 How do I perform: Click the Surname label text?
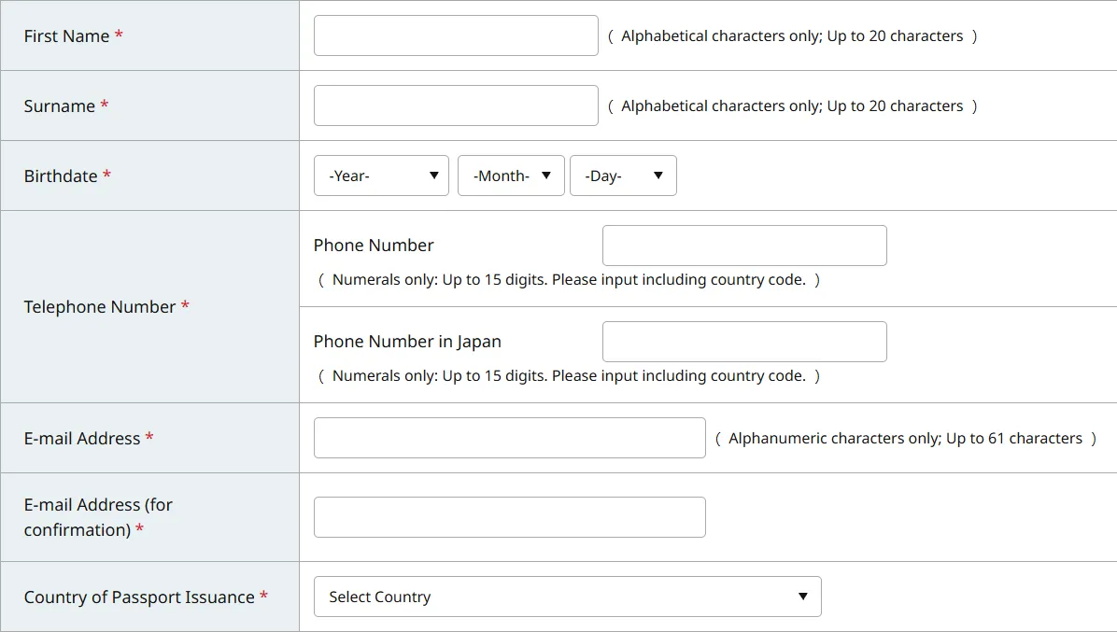tap(60, 106)
